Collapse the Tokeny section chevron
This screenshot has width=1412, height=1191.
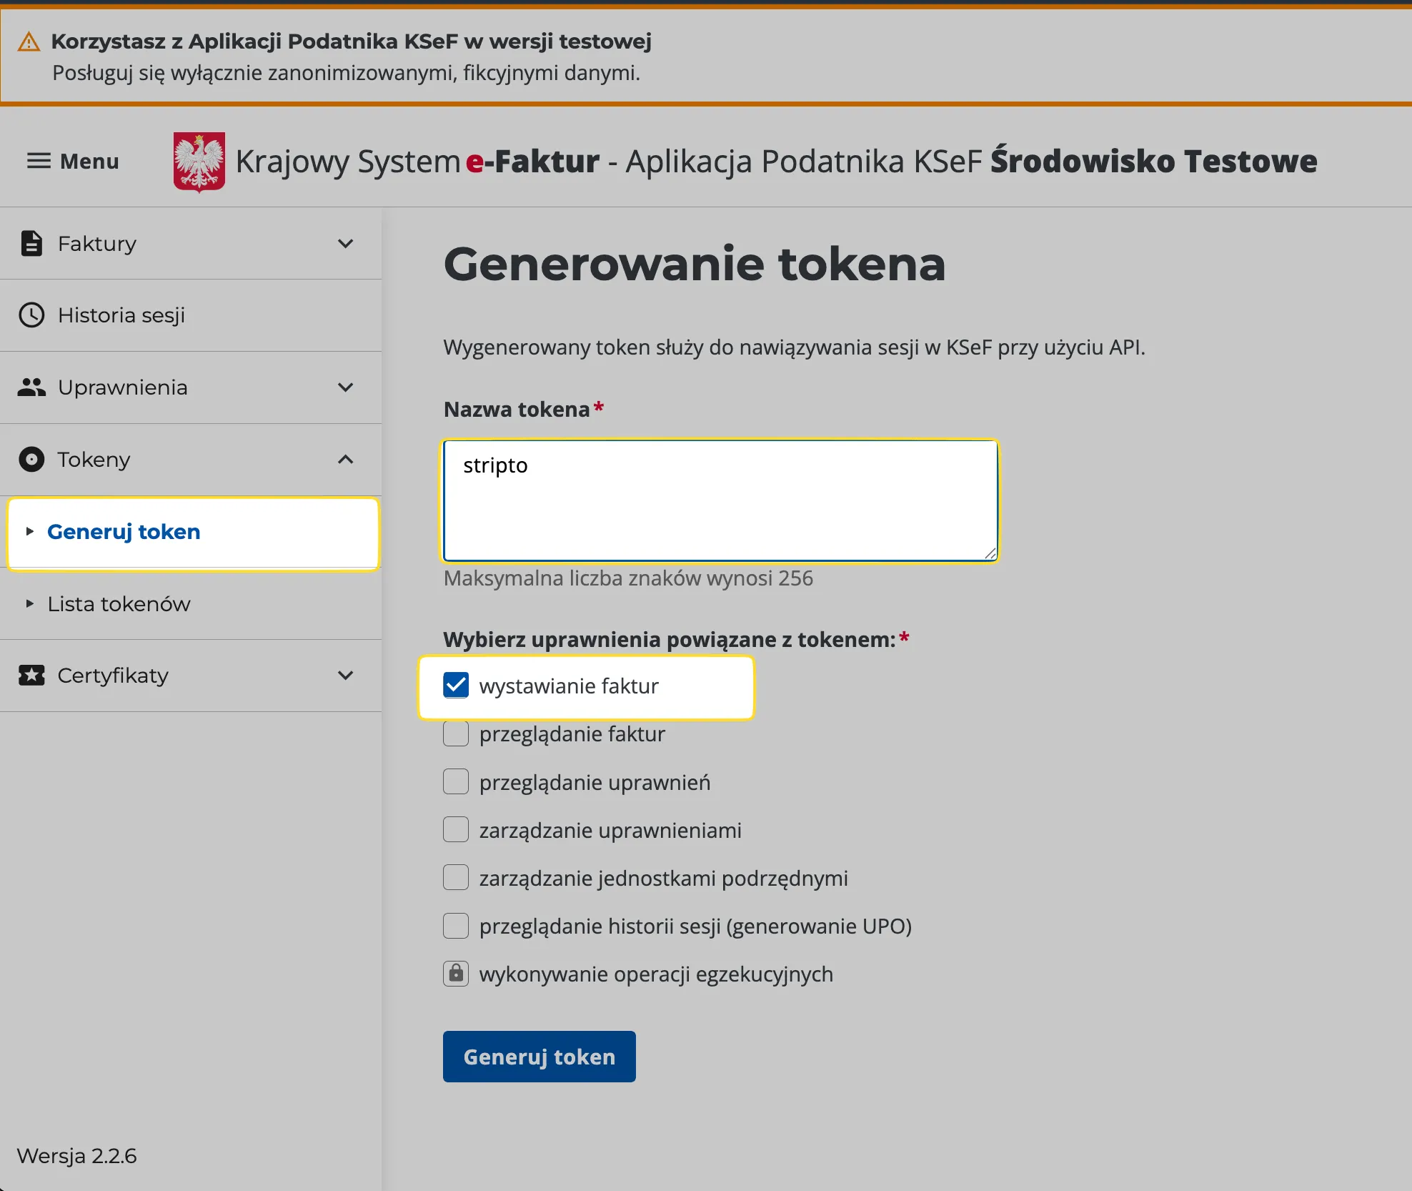[346, 460]
